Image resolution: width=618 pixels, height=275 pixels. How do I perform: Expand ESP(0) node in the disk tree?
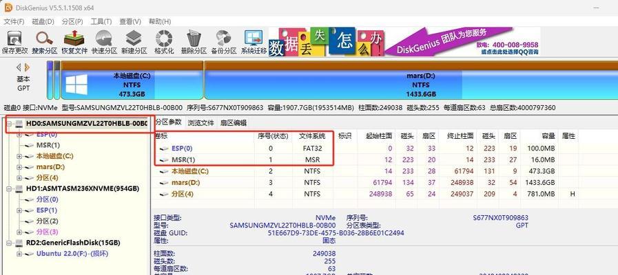click(x=19, y=135)
